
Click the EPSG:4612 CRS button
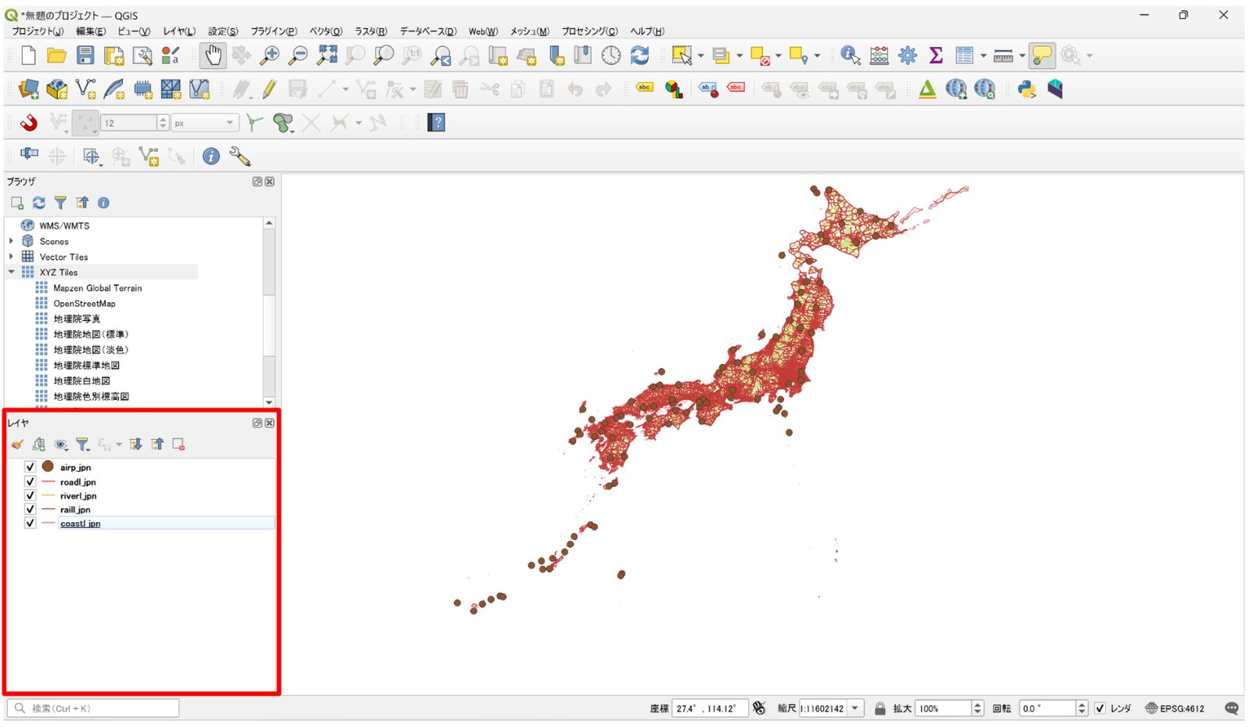click(1175, 708)
